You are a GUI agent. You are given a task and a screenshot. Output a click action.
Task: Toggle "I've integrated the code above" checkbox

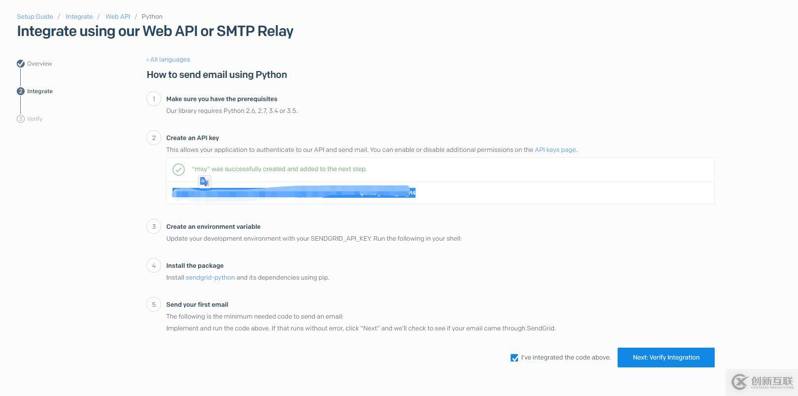515,358
